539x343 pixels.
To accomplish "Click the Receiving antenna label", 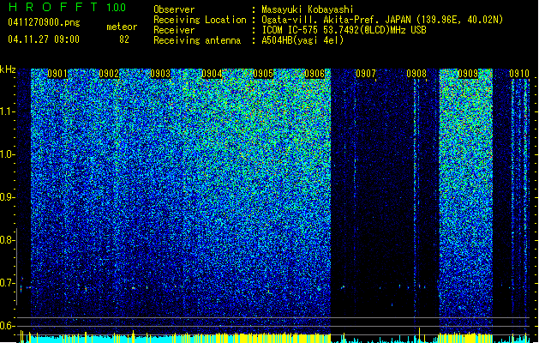I will 197,40.
